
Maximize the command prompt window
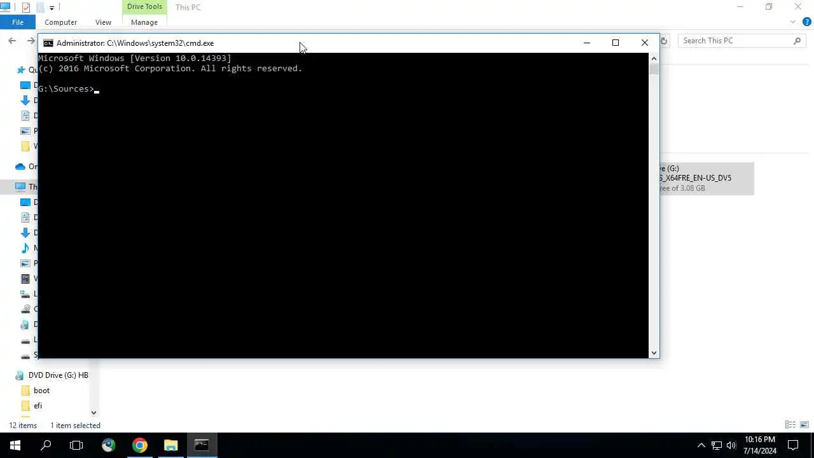click(x=616, y=43)
